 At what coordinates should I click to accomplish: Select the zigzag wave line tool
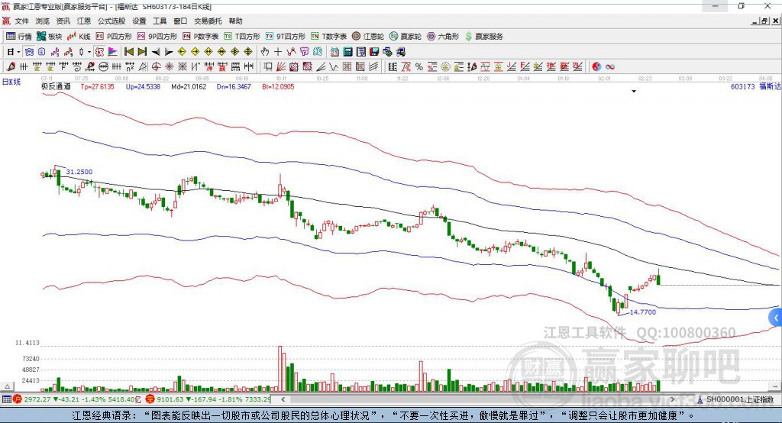[334, 67]
